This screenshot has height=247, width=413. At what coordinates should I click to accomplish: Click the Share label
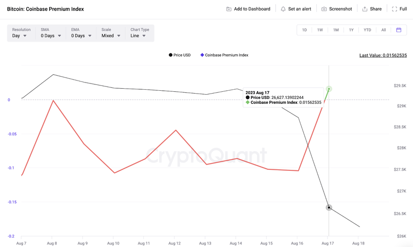(376, 9)
